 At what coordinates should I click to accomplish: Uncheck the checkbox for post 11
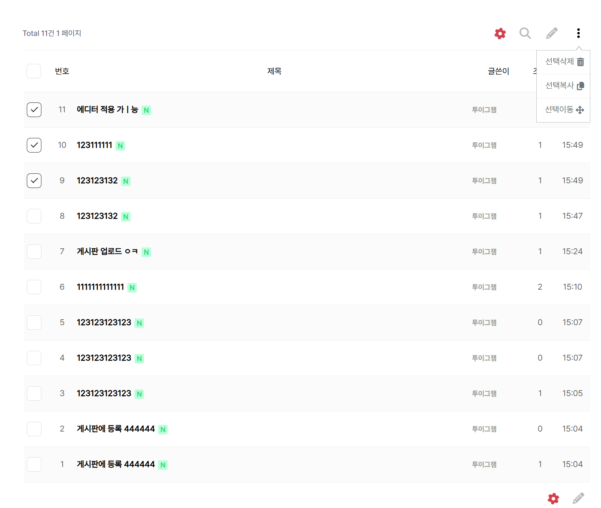pos(34,110)
